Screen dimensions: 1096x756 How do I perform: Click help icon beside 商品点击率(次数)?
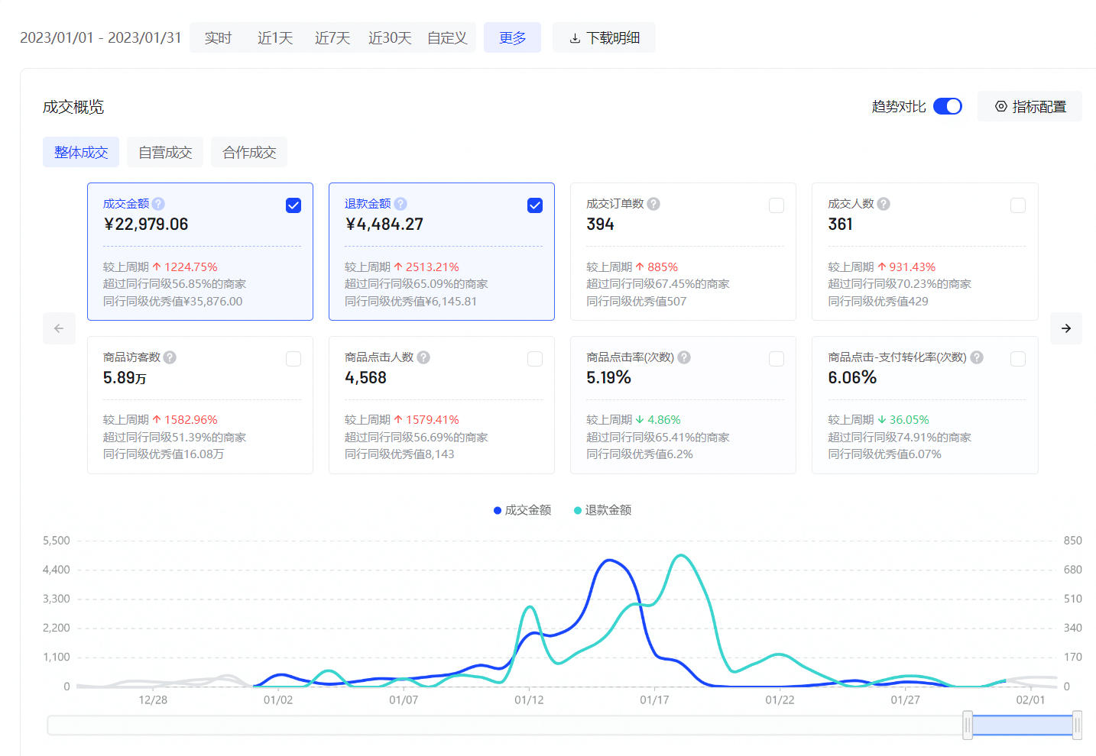684,357
